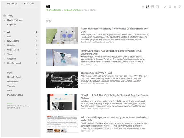Go to next with right arrow icon

pos(180,7)
